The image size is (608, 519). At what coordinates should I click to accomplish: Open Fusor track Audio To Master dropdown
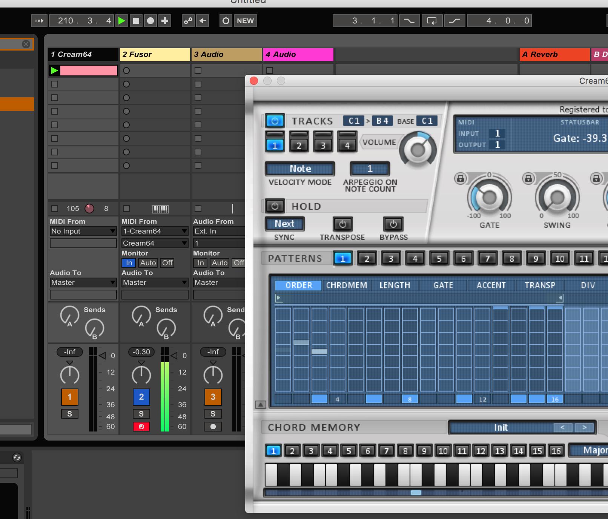(155, 283)
